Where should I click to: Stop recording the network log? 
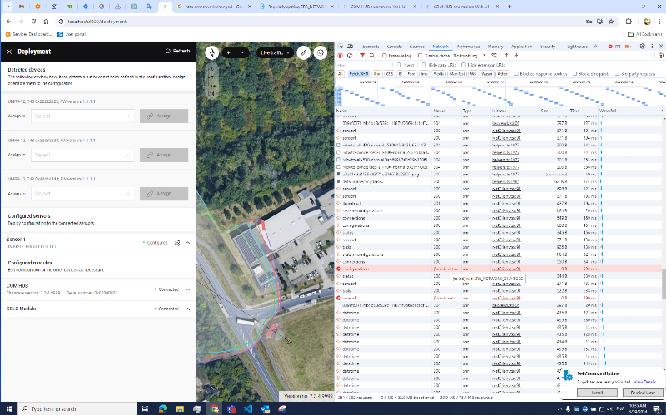[x=340, y=56]
